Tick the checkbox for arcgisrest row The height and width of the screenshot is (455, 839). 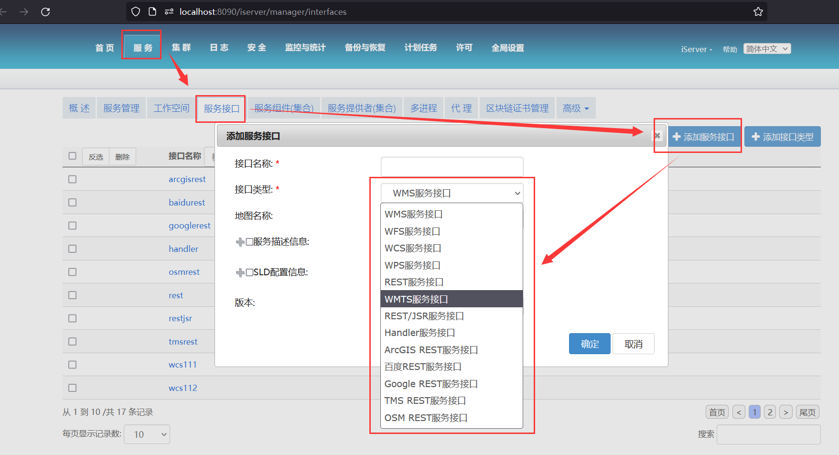pos(73,179)
